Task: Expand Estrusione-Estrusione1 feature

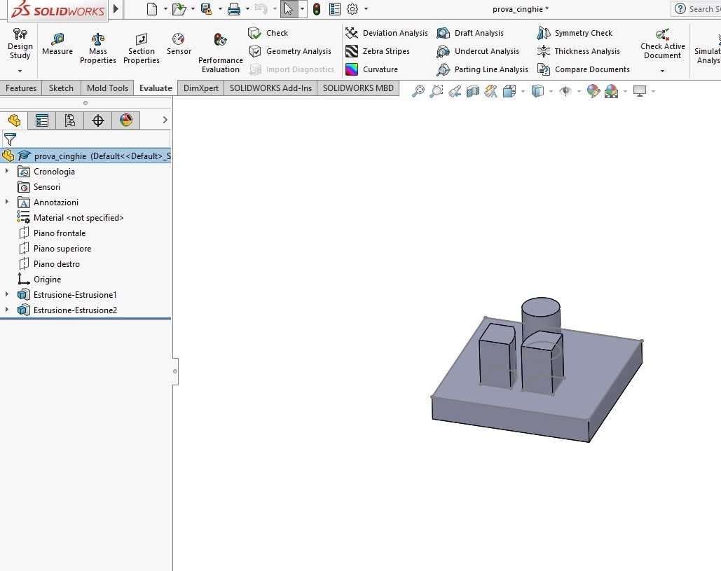Action: click(7, 294)
